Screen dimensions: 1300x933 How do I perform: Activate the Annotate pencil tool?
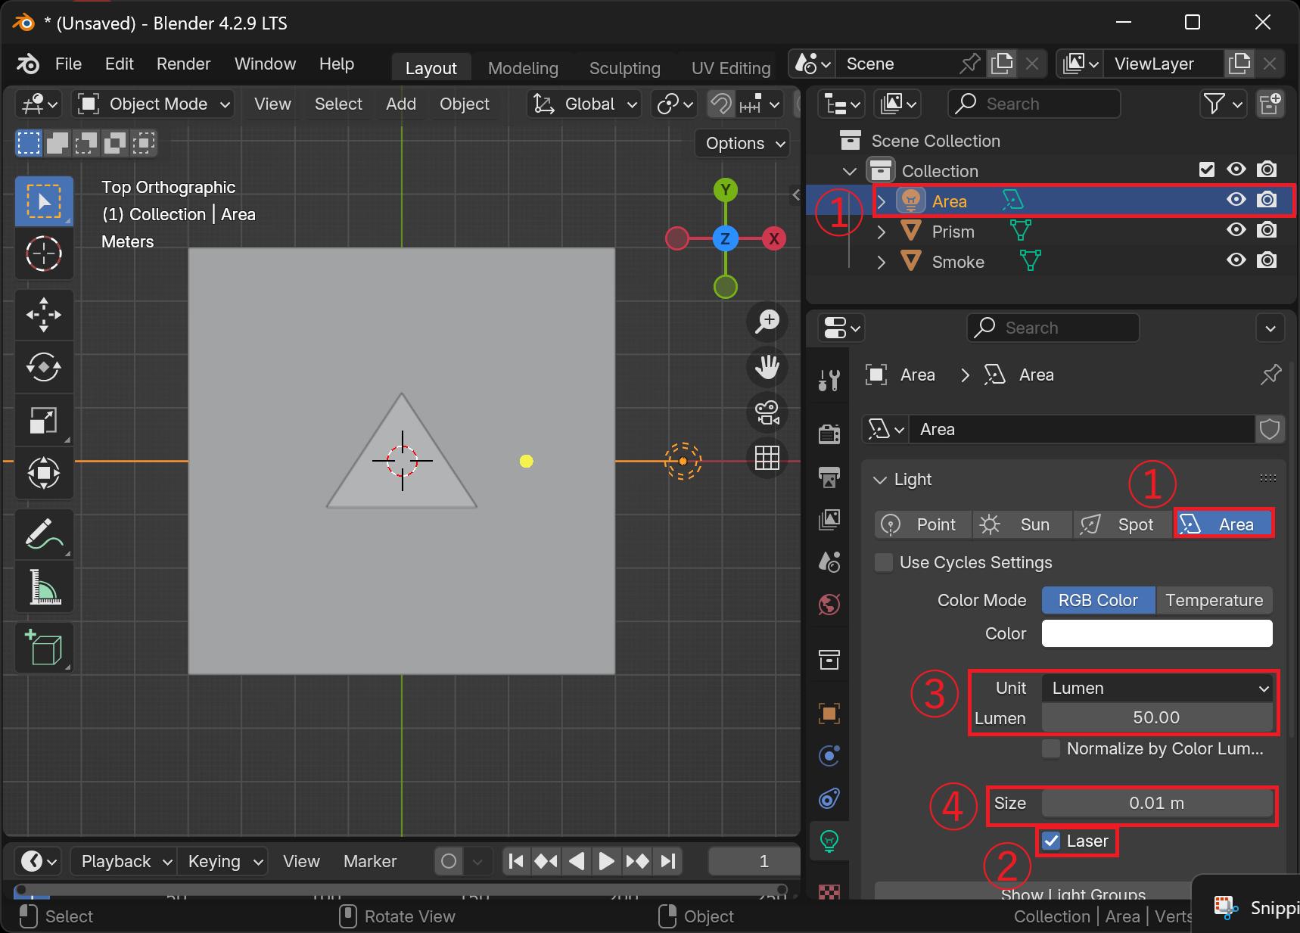point(44,534)
